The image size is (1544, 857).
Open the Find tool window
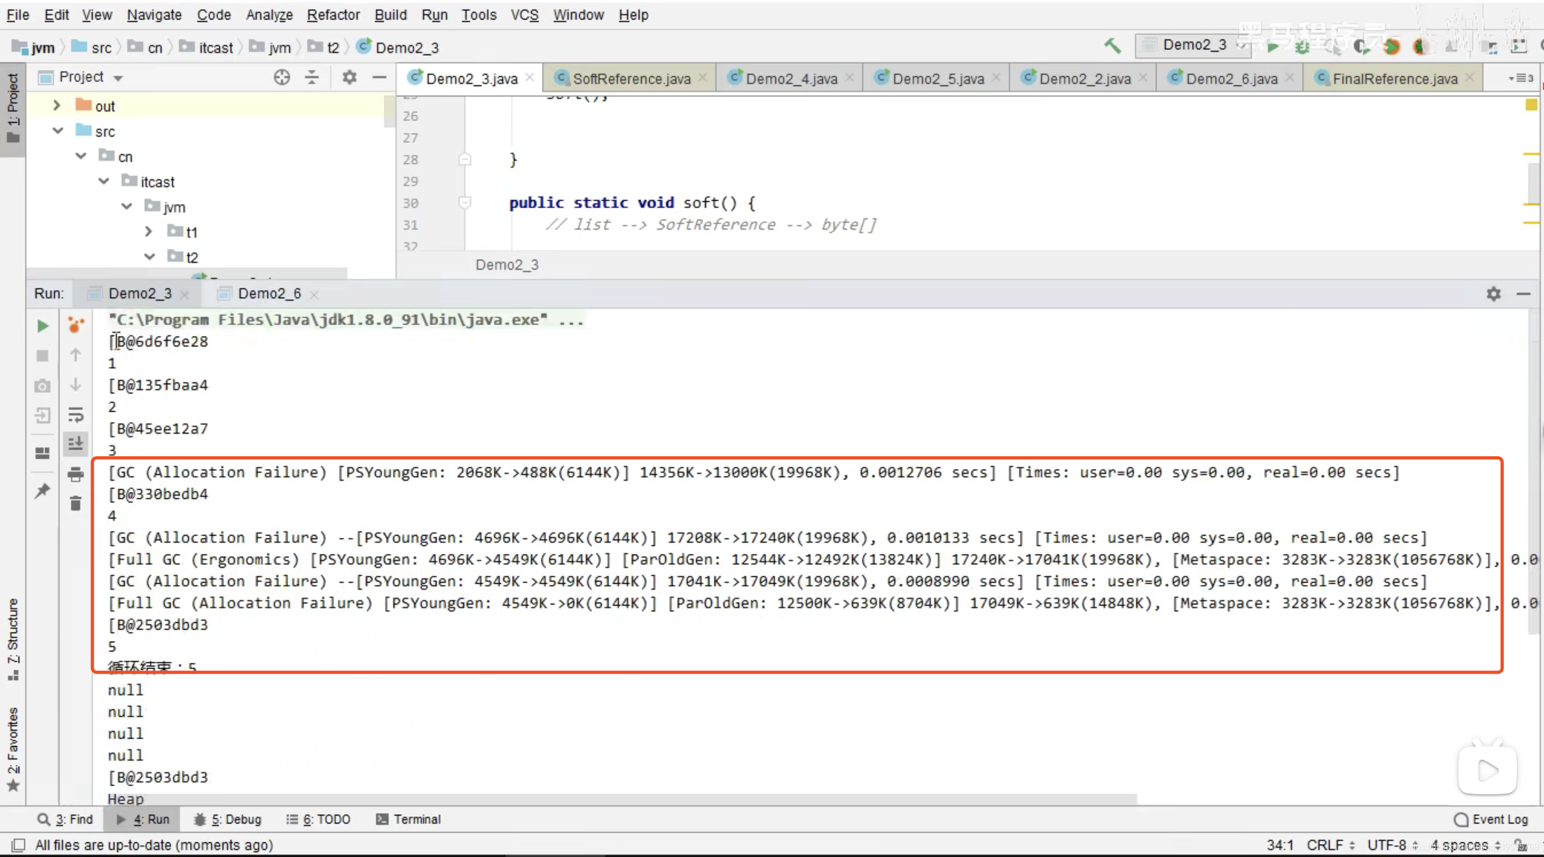pyautogui.click(x=66, y=819)
